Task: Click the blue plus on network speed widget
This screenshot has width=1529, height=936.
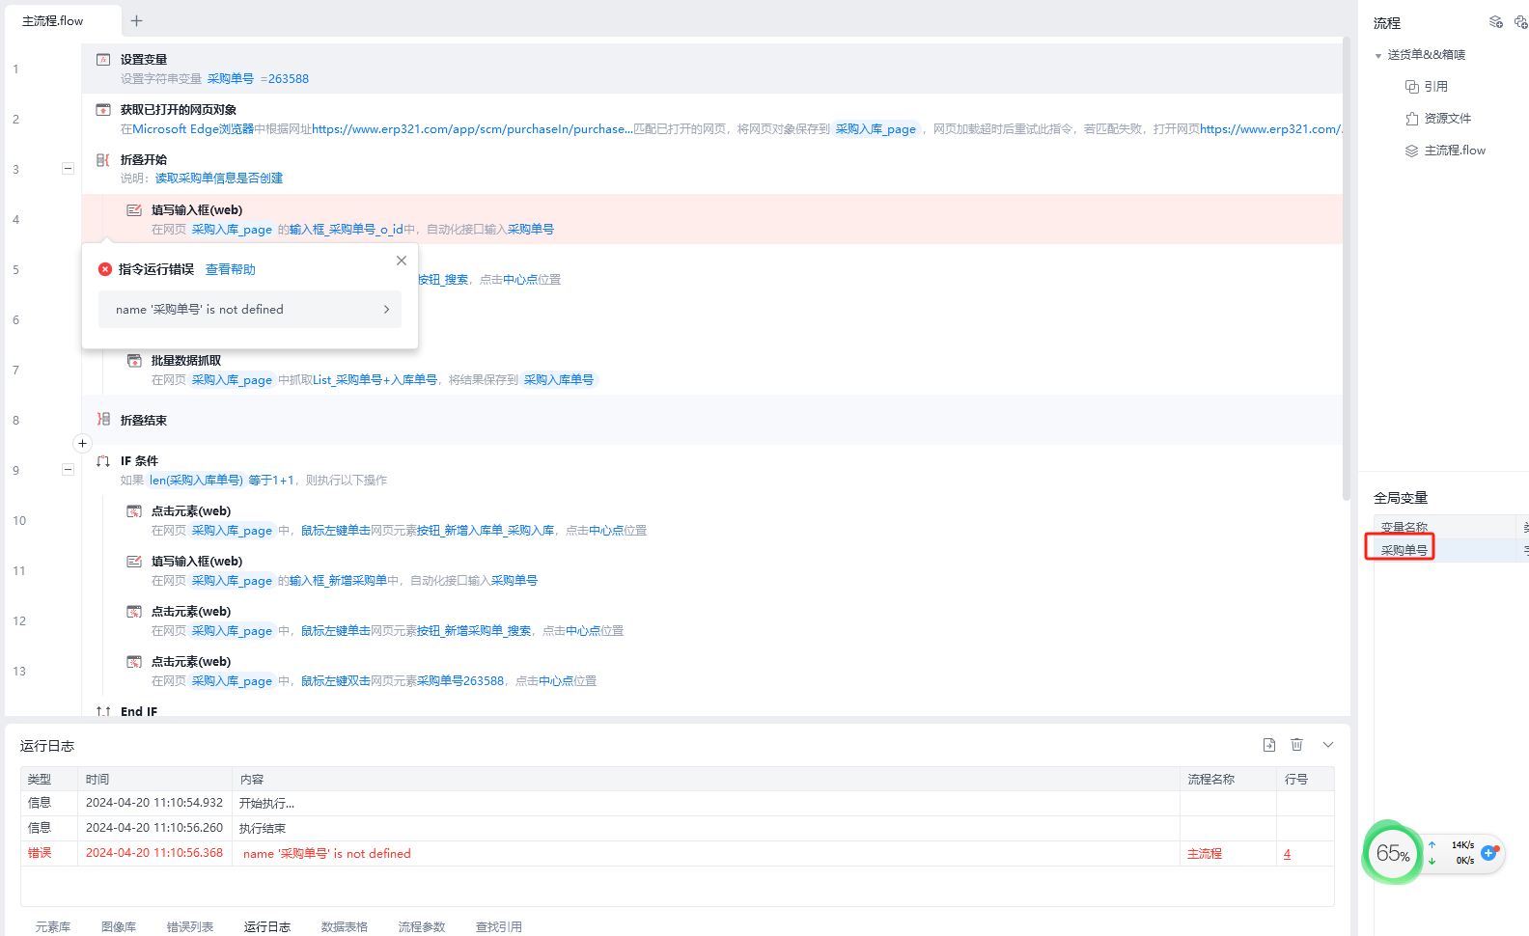Action: pos(1488,853)
